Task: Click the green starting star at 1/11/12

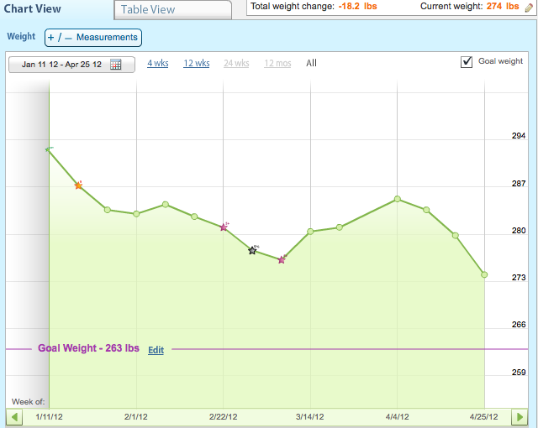Action: pyautogui.click(x=49, y=149)
